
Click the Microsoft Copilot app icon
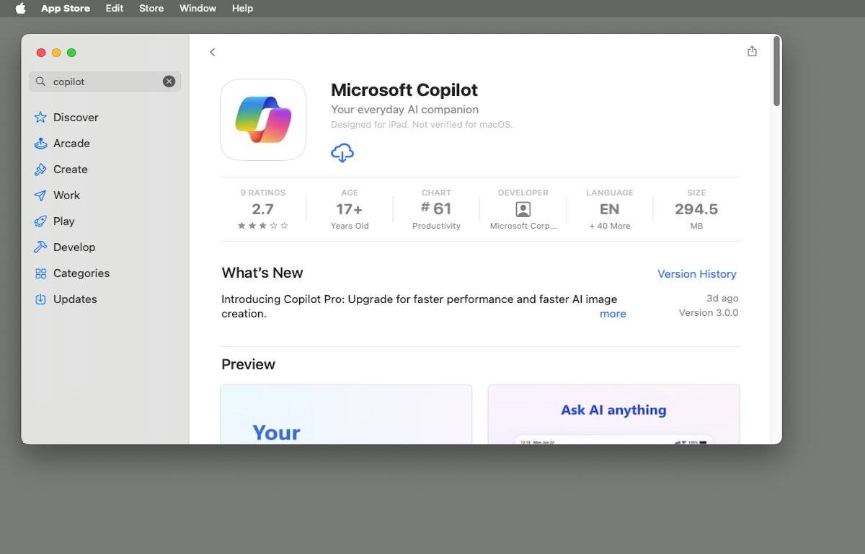point(263,120)
